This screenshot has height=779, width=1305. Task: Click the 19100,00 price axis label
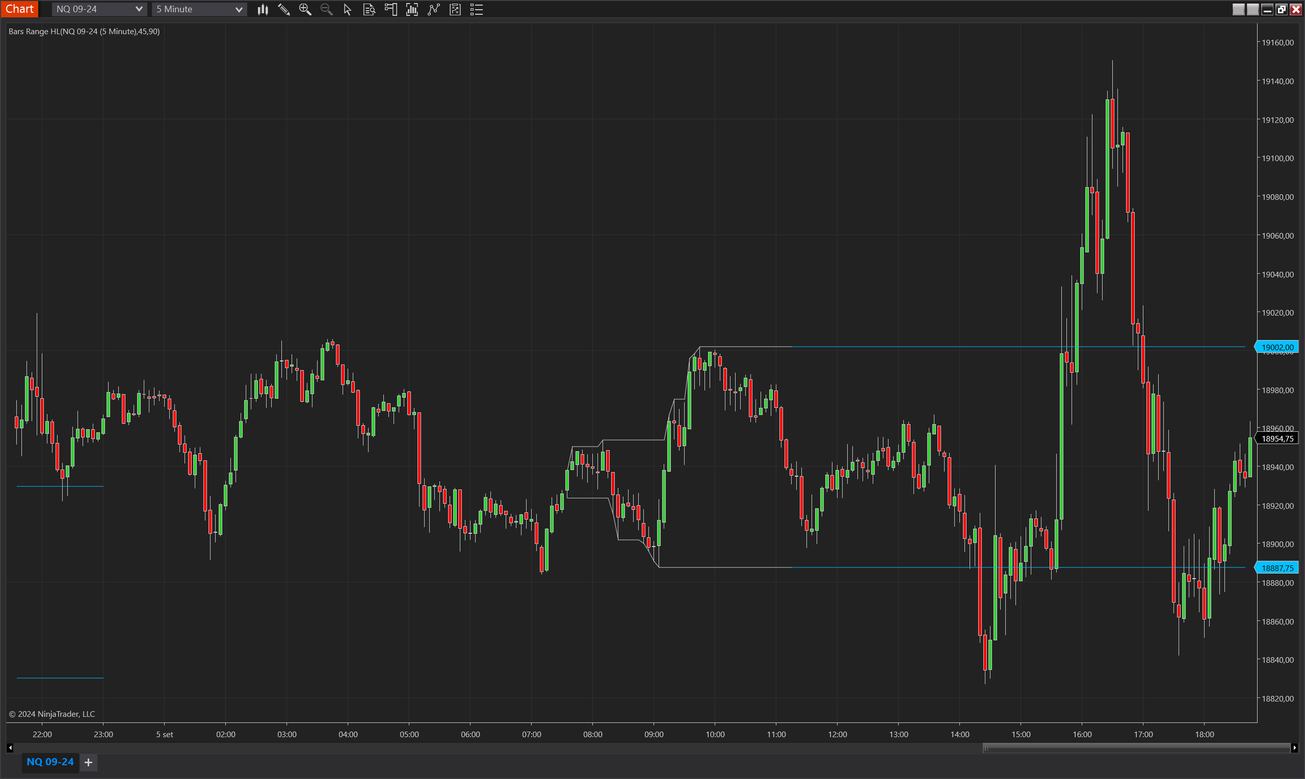point(1277,158)
